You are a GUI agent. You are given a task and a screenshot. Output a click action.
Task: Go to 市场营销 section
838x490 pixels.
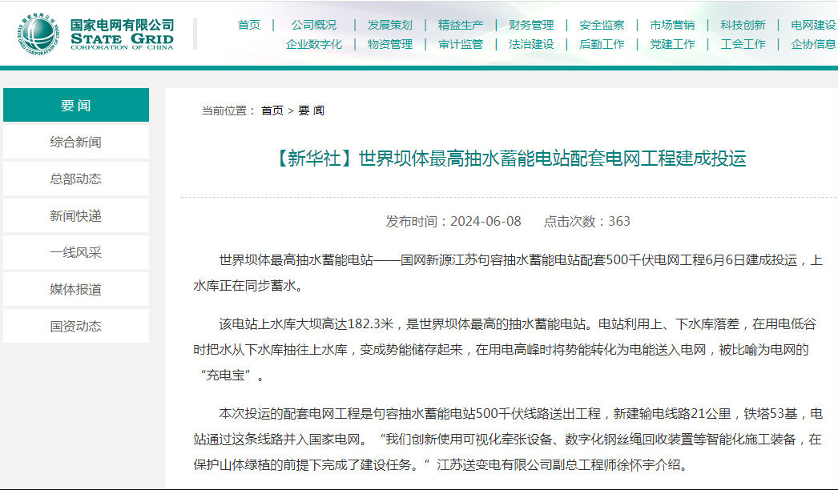point(672,25)
